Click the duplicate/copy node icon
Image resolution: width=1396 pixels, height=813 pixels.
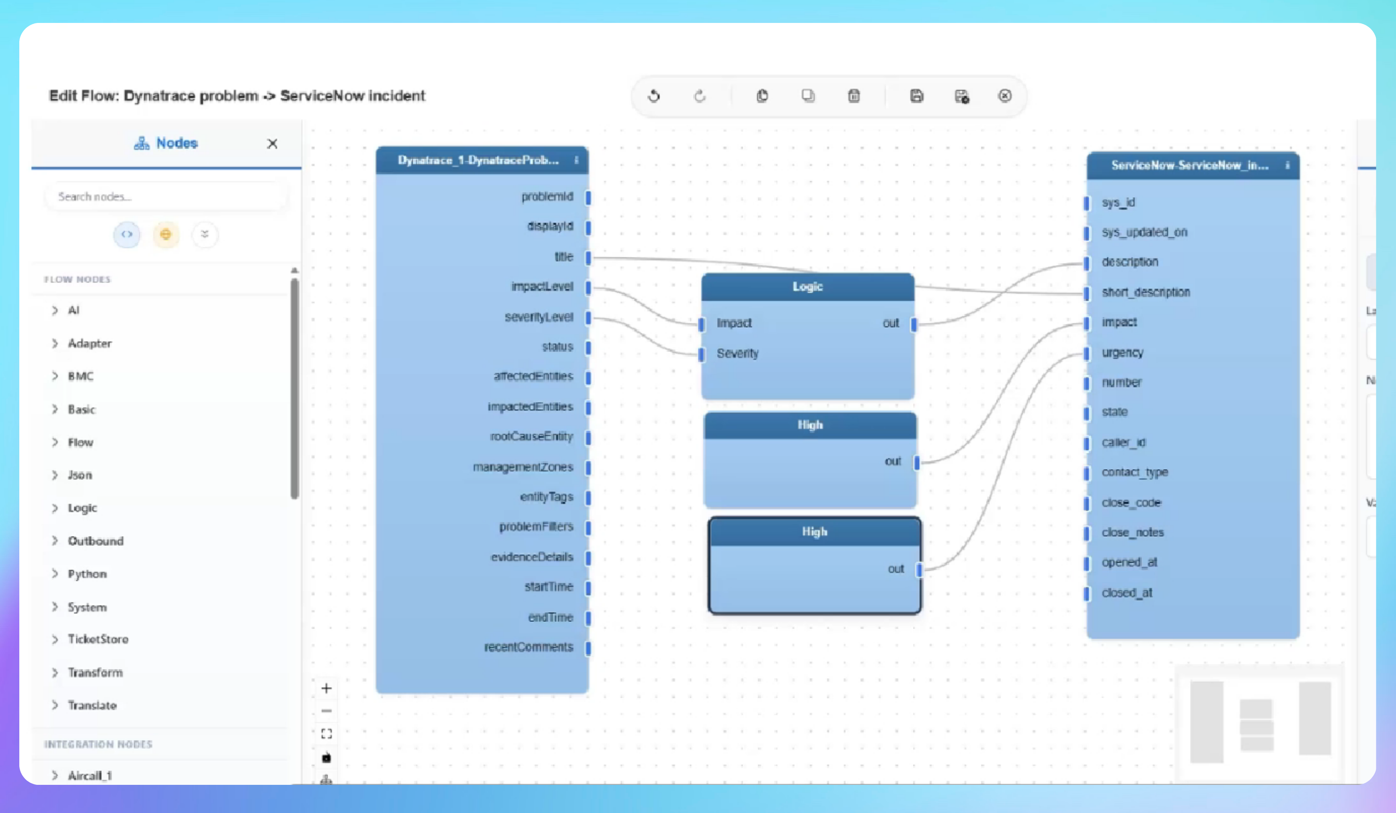point(808,96)
